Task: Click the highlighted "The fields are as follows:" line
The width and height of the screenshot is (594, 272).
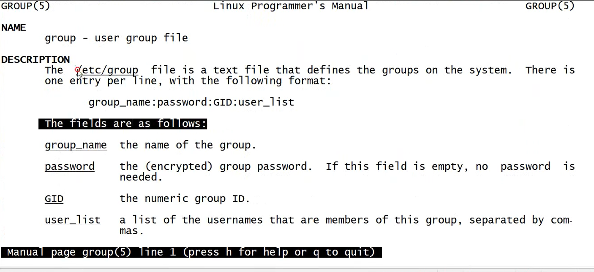Action: click(123, 124)
